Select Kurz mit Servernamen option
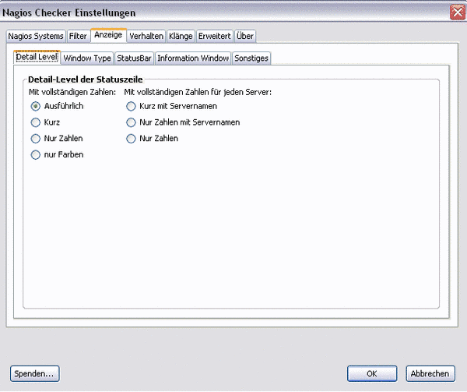 coord(131,106)
